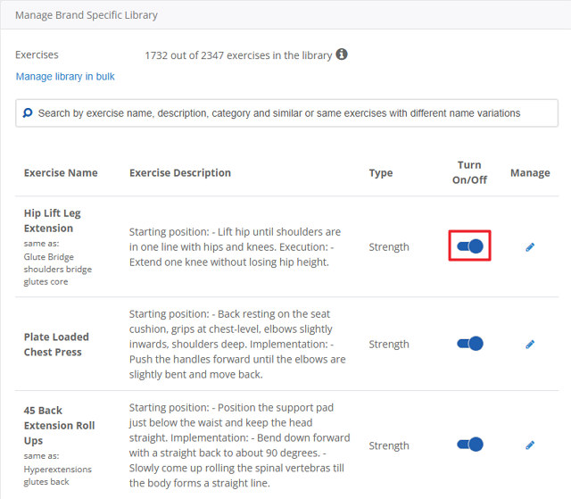Turn off Hip Lift Leg Extension exercise

pyautogui.click(x=469, y=246)
